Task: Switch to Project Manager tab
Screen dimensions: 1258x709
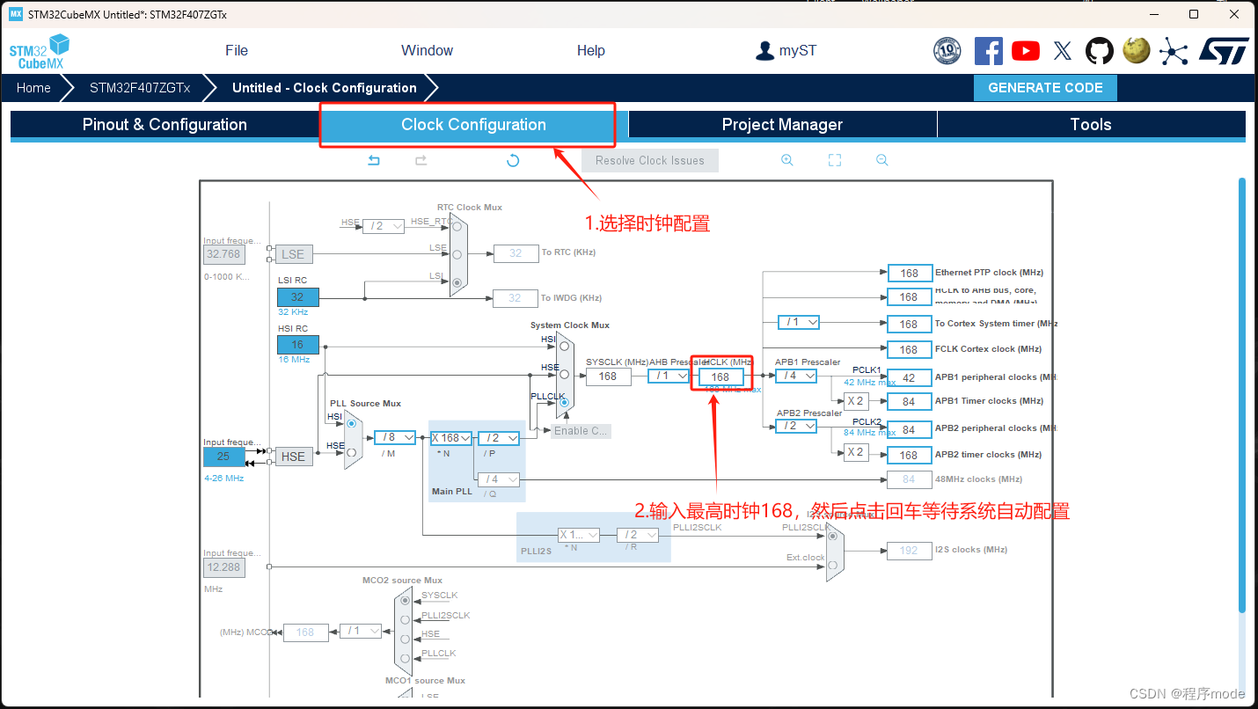Action: [782, 124]
